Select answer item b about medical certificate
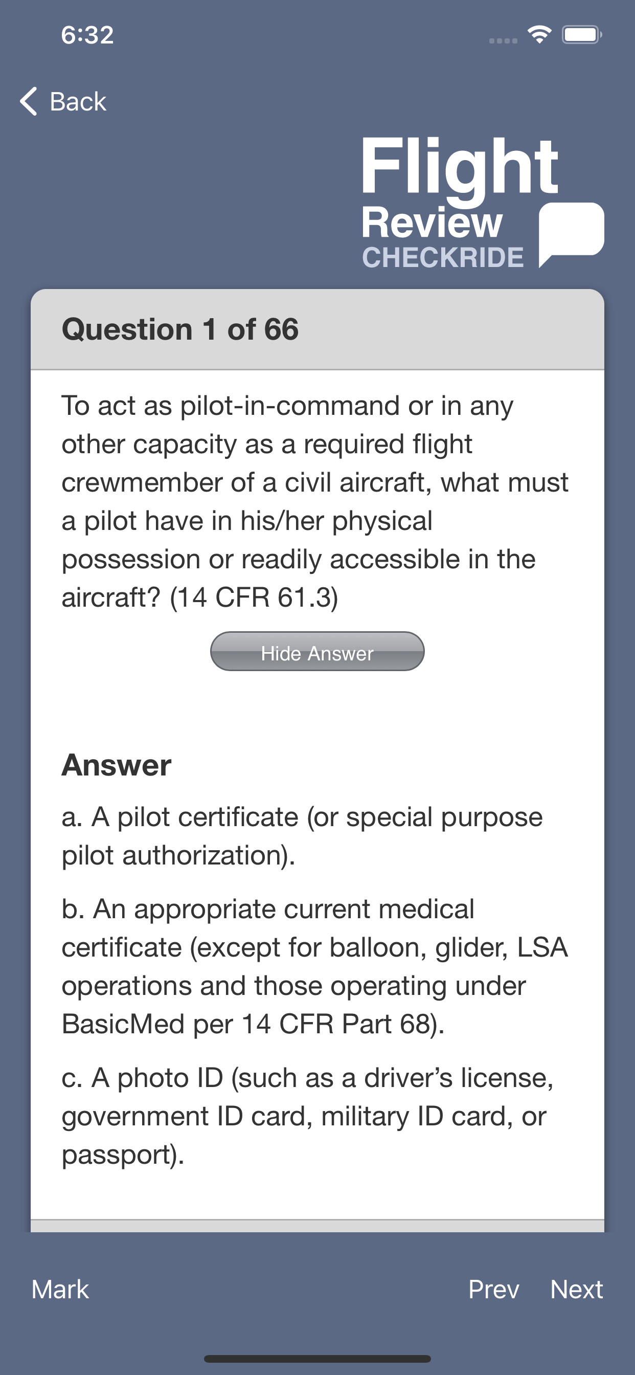Image resolution: width=635 pixels, height=1375 pixels. tap(315, 966)
